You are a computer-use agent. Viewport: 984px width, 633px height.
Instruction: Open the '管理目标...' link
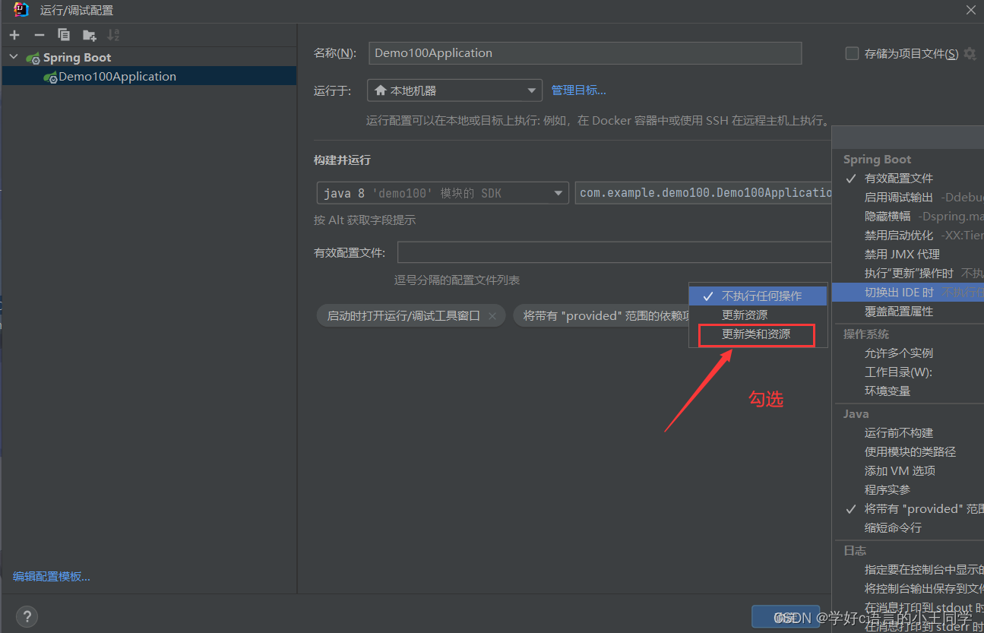[x=578, y=90]
